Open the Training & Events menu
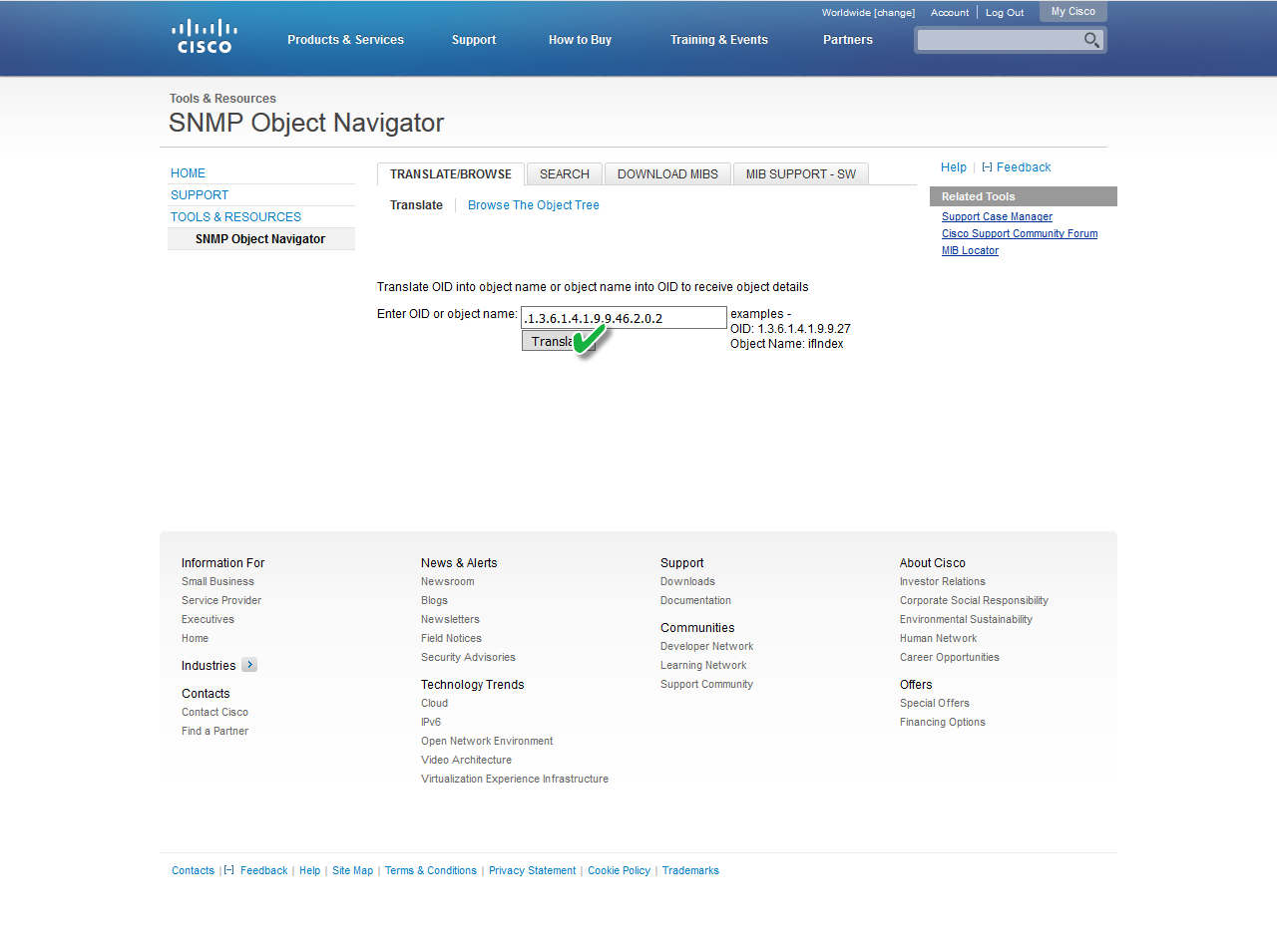This screenshot has width=1277, height=948. click(x=718, y=40)
